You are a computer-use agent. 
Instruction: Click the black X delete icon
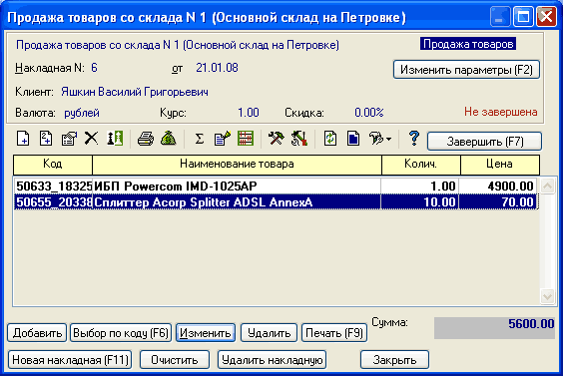[91, 138]
